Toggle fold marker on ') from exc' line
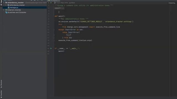 coord(54,38)
